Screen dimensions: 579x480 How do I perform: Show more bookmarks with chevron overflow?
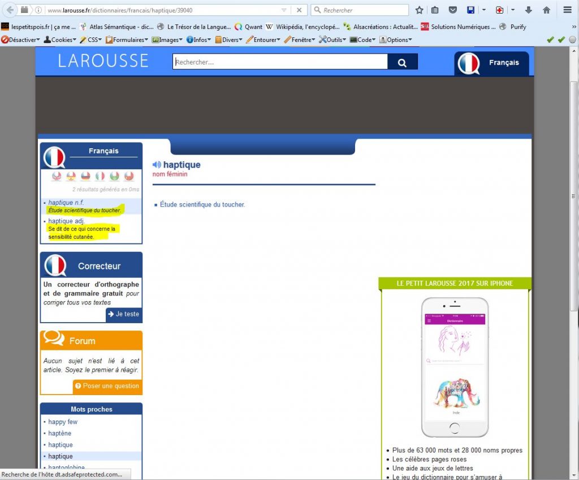[574, 27]
